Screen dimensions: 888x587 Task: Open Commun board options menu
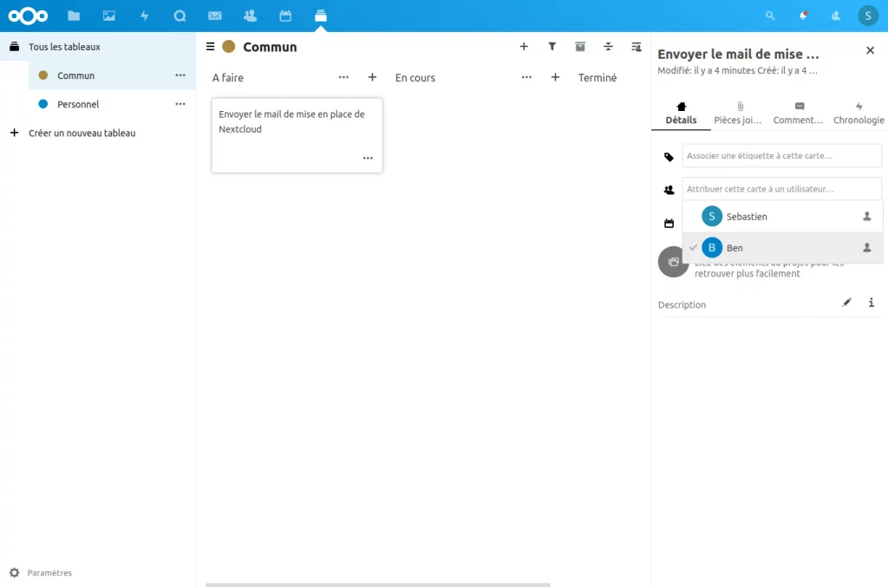coord(180,75)
